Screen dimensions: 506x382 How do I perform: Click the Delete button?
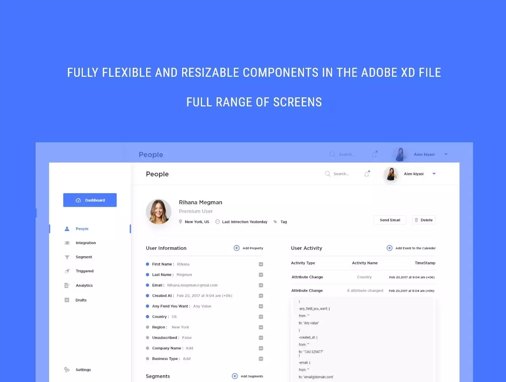tap(424, 220)
